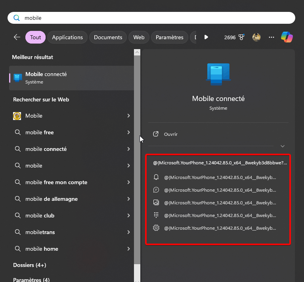The height and width of the screenshot is (282, 304).
Task: Switch to Web filter tab
Action: 139,37
